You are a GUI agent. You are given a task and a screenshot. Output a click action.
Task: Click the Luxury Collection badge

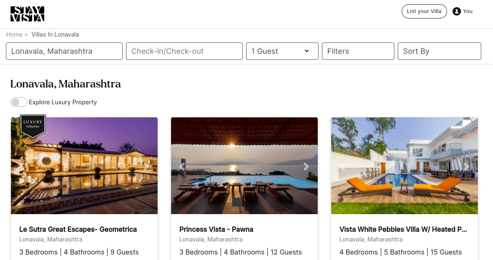(x=33, y=125)
